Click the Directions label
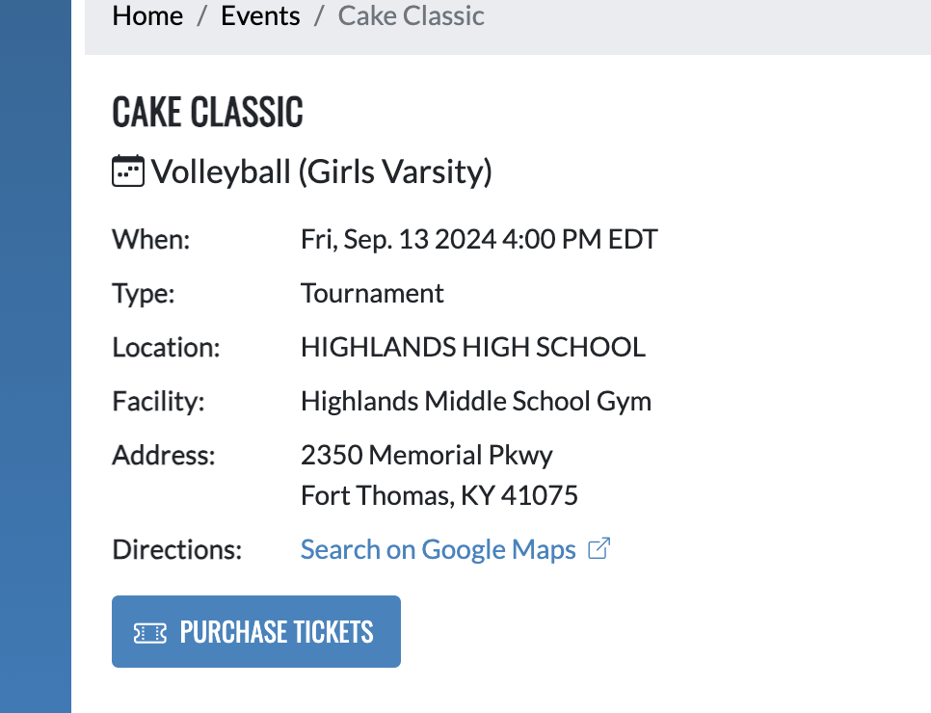931x713 pixels. point(177,549)
